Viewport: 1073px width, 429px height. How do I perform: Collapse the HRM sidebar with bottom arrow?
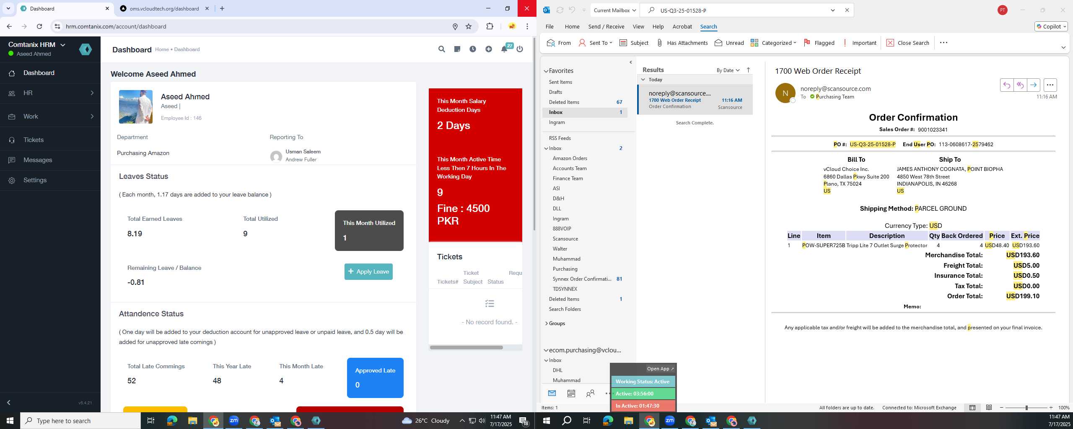[x=8, y=403]
